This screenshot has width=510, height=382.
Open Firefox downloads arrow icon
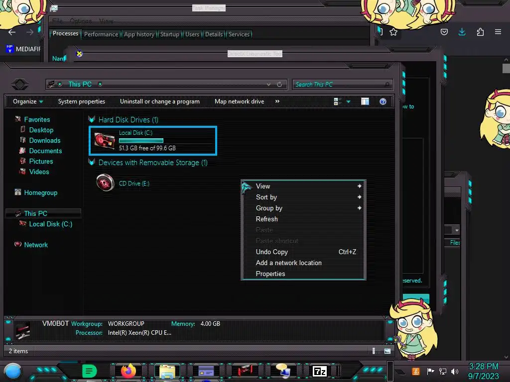pyautogui.click(x=462, y=32)
